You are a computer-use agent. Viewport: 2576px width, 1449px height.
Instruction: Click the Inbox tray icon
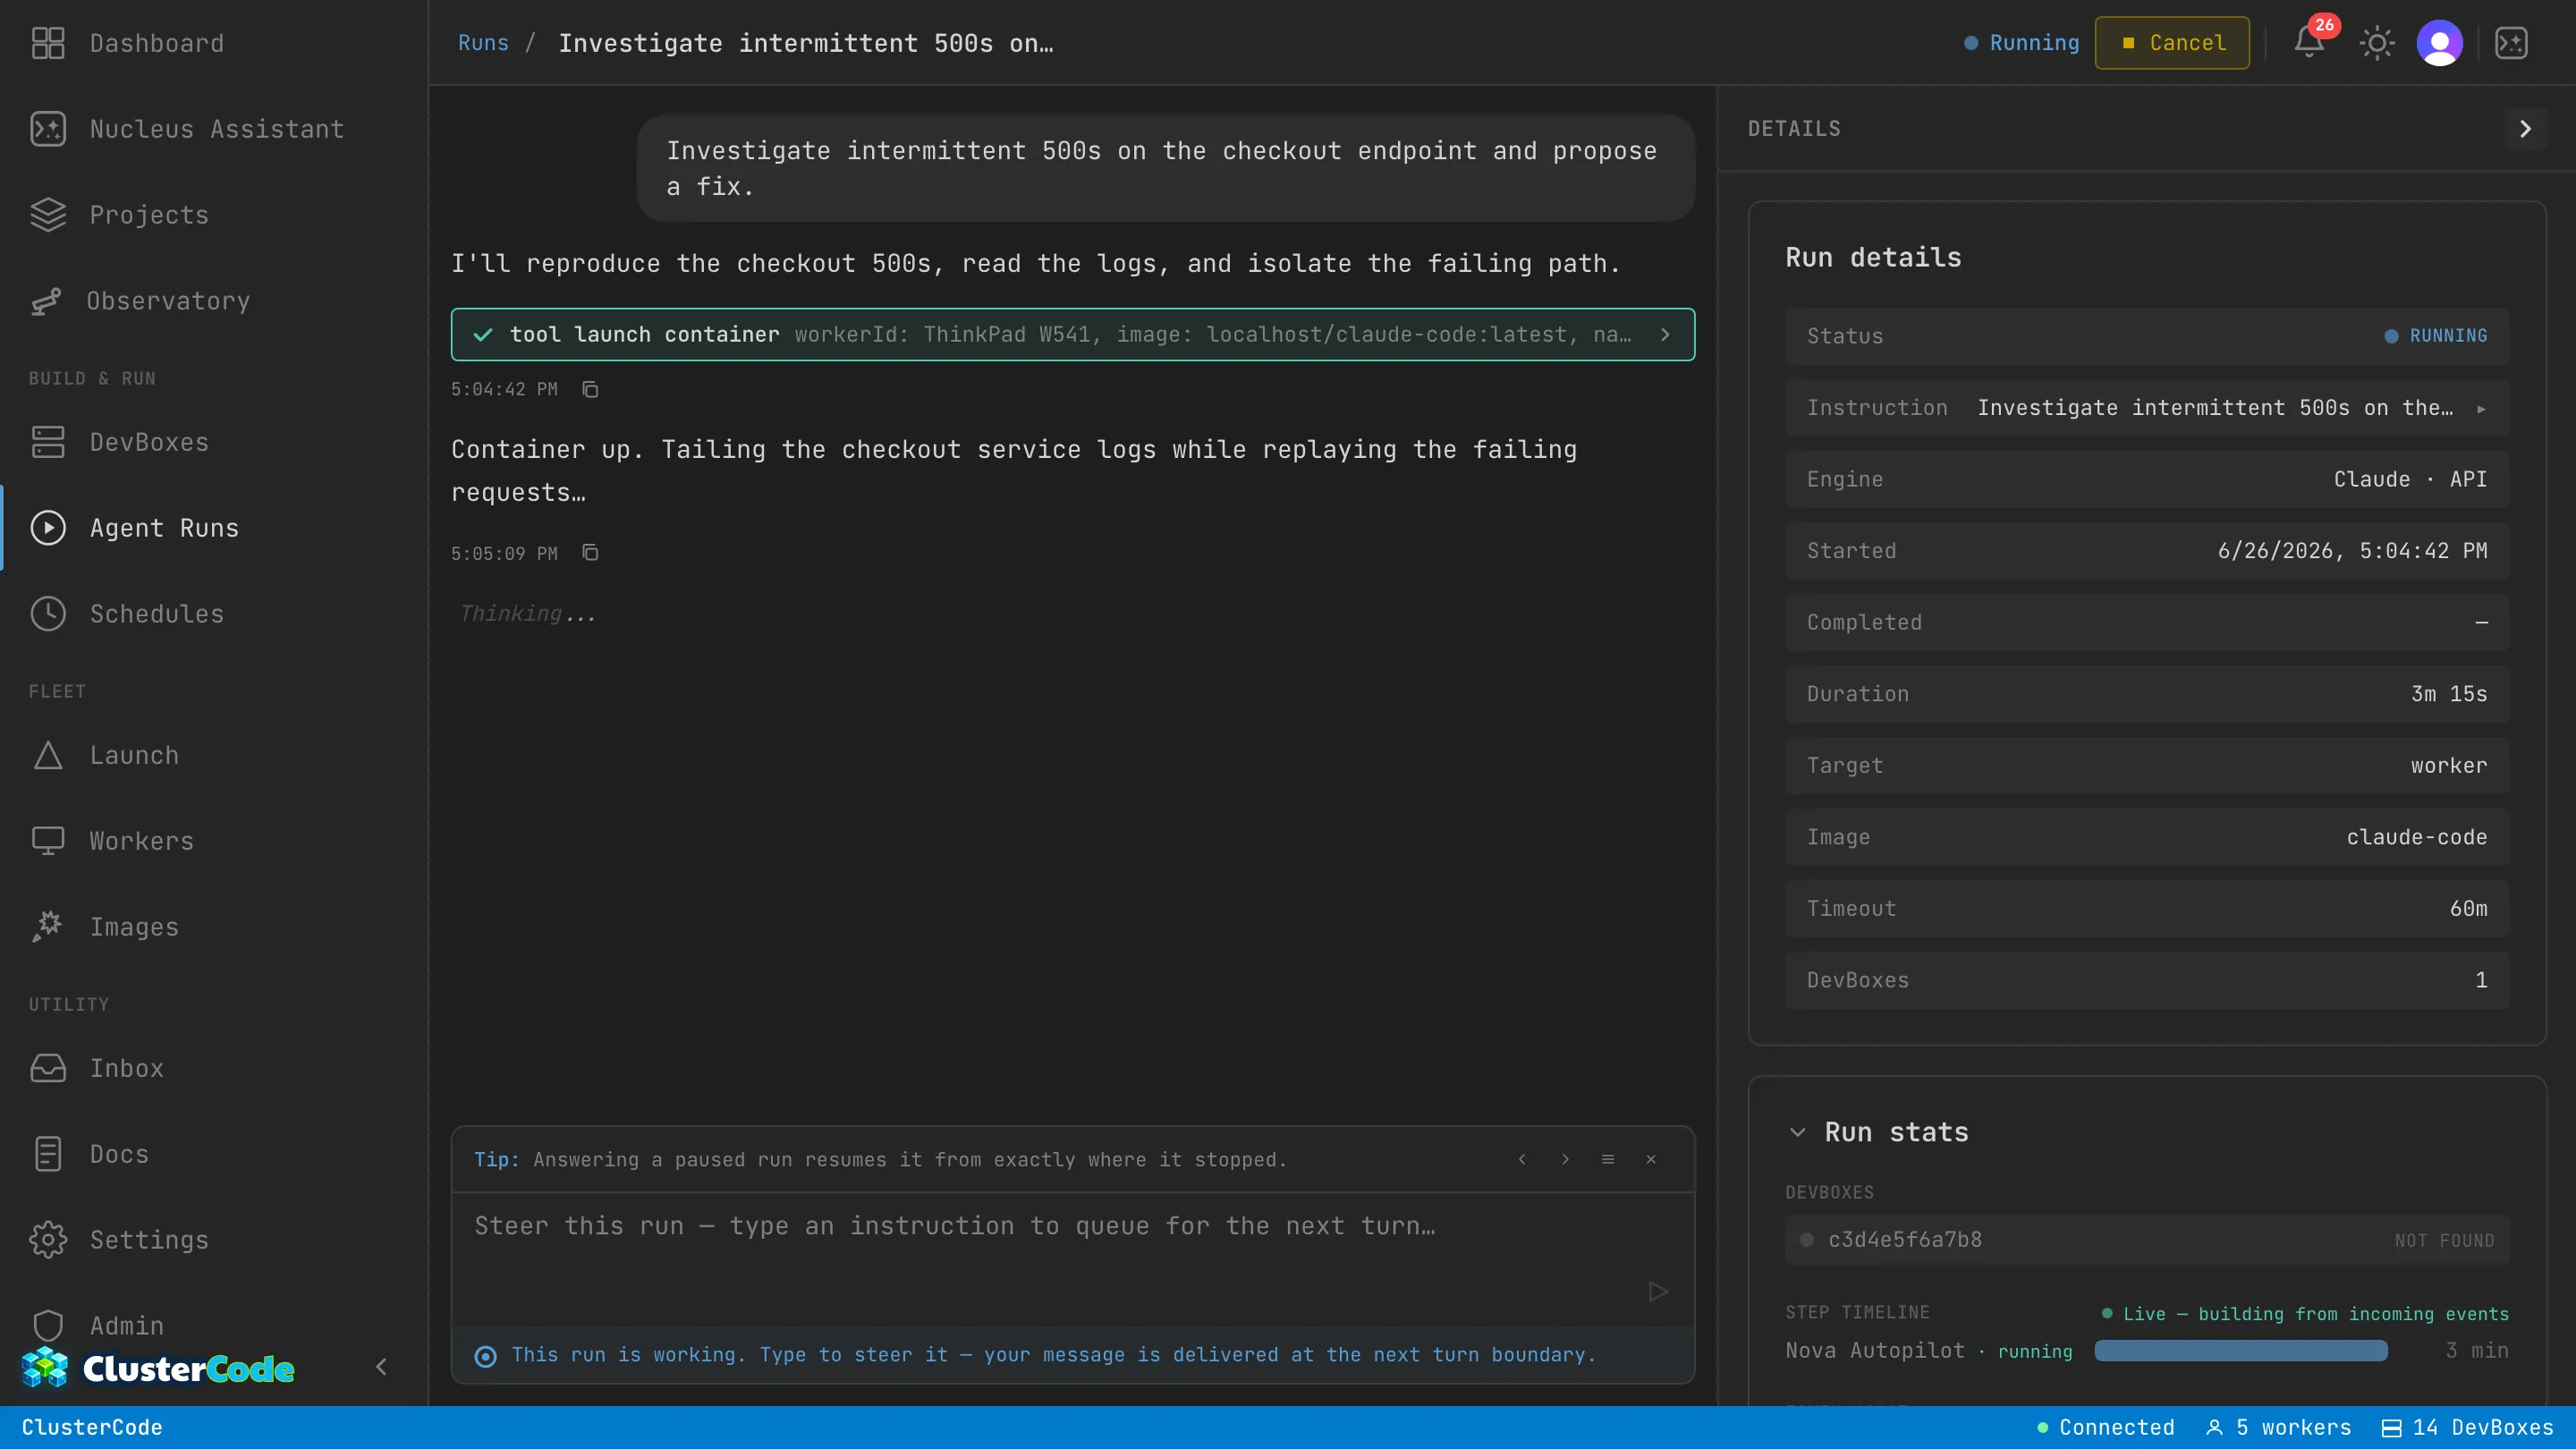pyautogui.click(x=48, y=1068)
